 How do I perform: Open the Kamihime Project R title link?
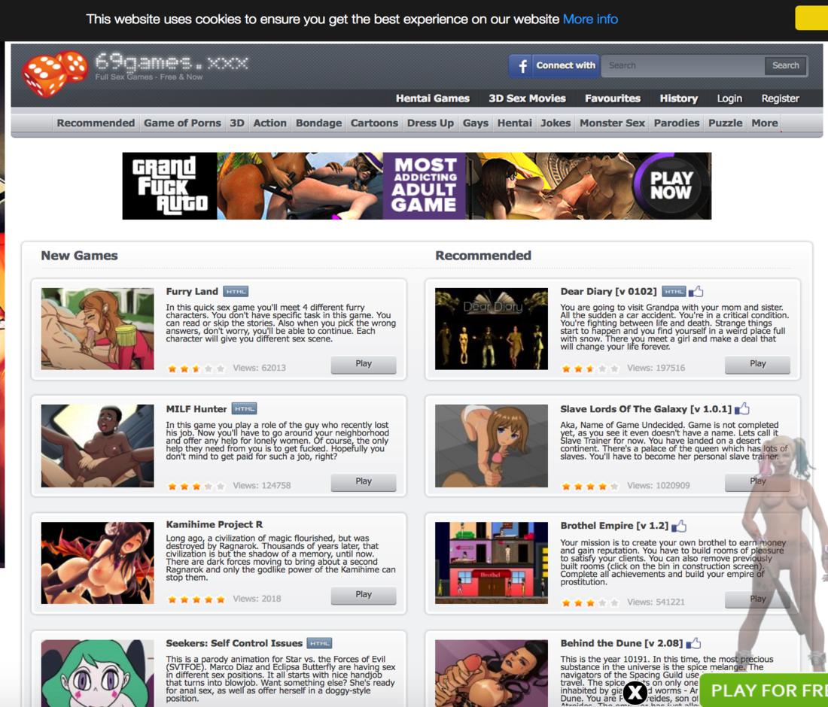(214, 524)
